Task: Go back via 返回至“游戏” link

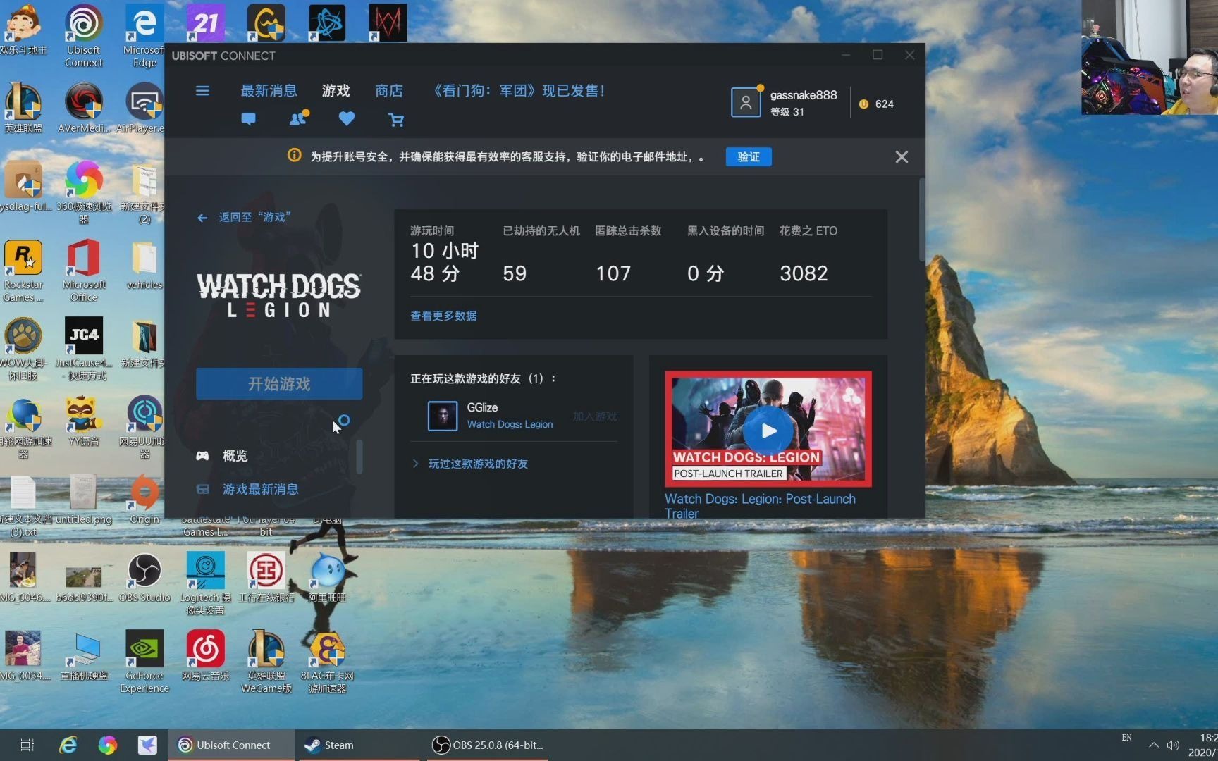Action: (x=244, y=218)
